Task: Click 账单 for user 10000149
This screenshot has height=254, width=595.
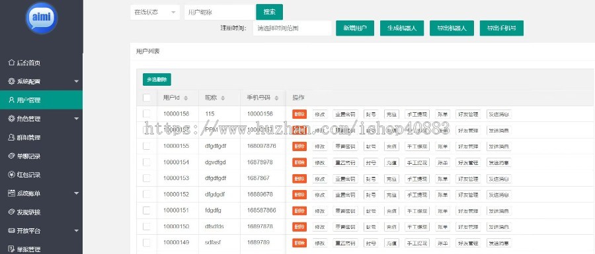Action: point(442,243)
